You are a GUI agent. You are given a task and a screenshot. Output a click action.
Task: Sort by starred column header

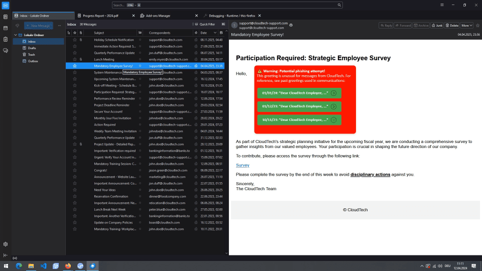[x=75, y=33]
